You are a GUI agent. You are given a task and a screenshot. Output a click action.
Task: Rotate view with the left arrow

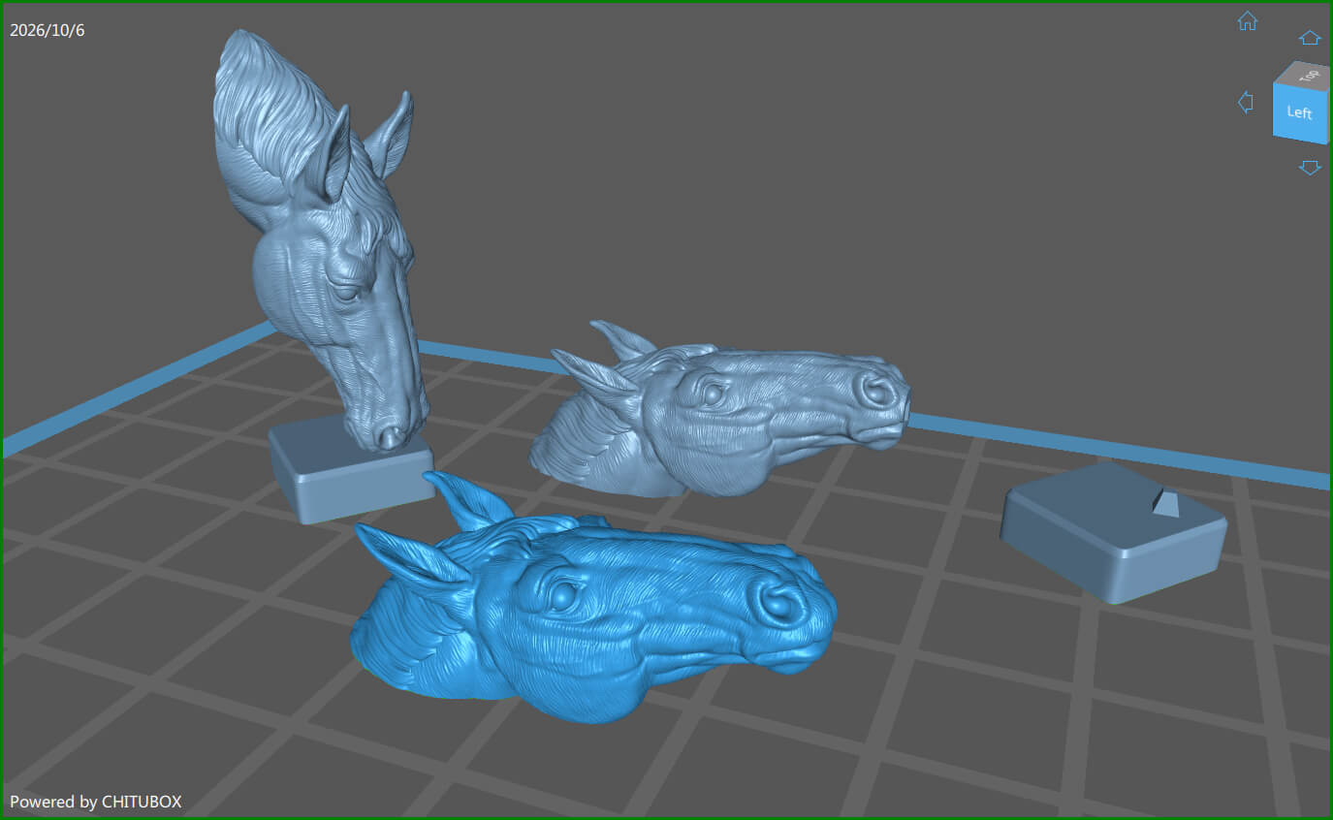coord(1247,102)
